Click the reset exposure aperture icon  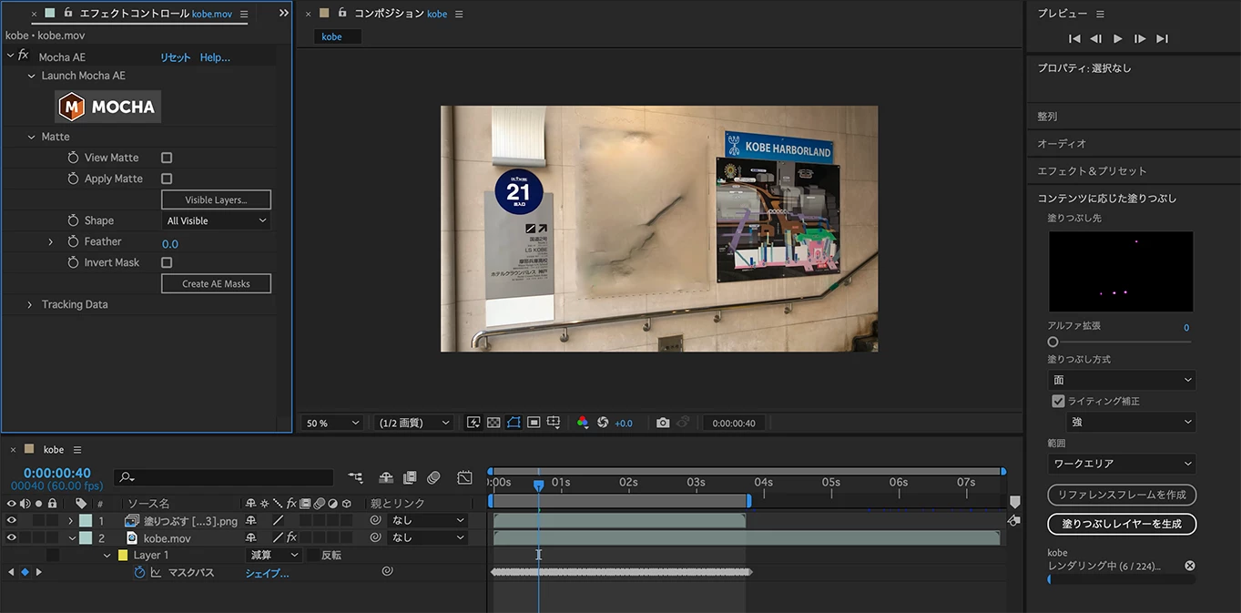[603, 423]
